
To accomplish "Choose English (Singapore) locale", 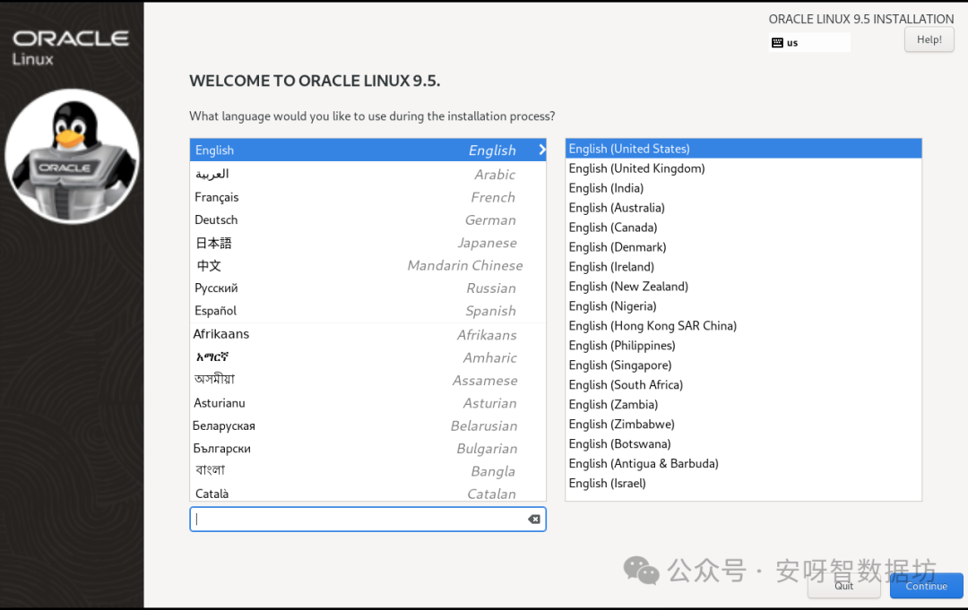I will (x=743, y=365).
